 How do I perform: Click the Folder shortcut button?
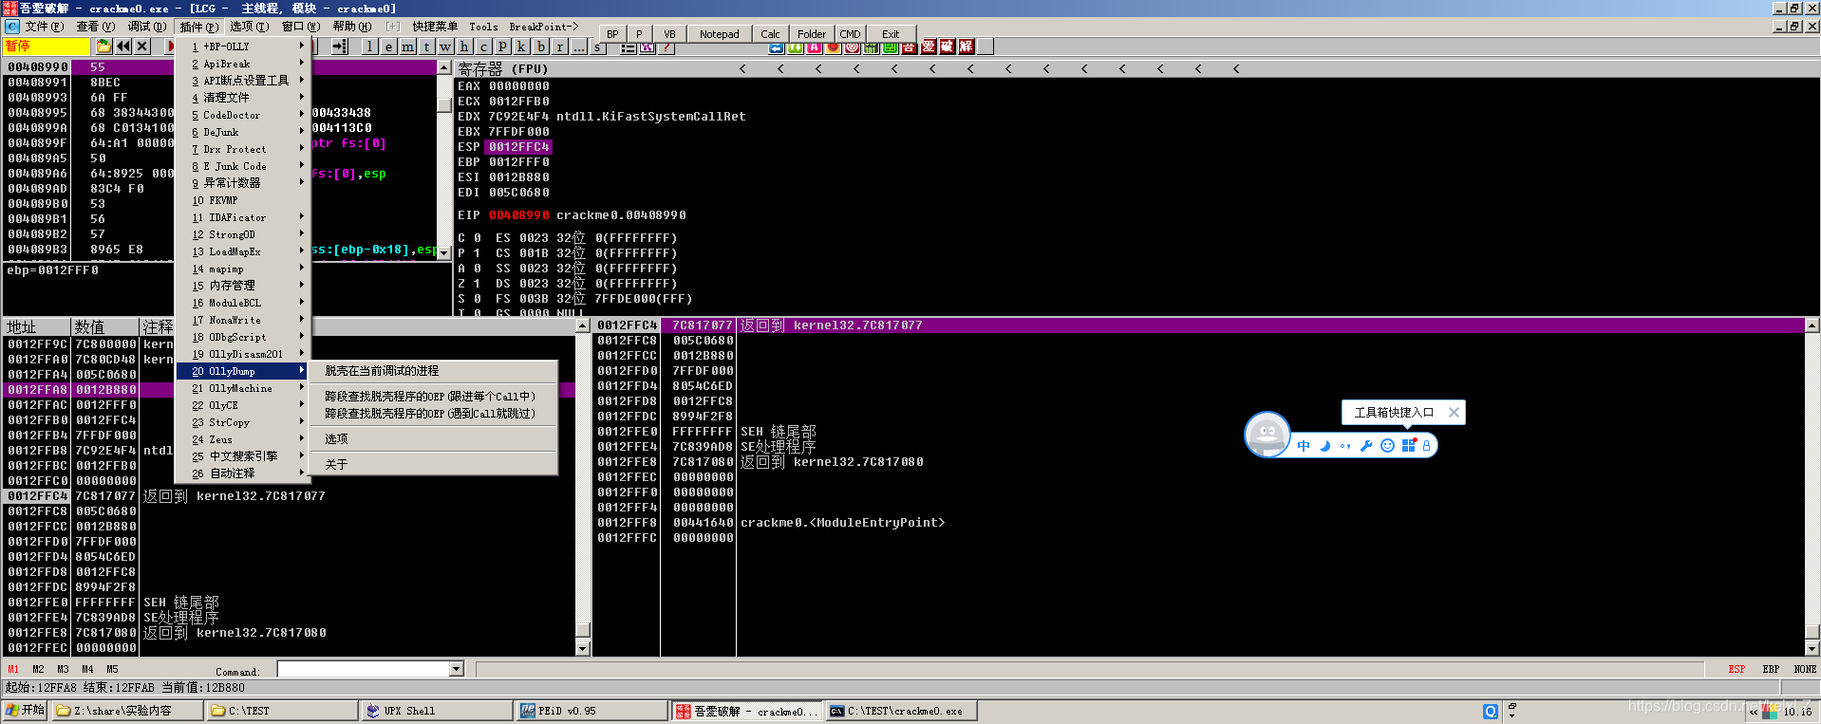tap(811, 34)
